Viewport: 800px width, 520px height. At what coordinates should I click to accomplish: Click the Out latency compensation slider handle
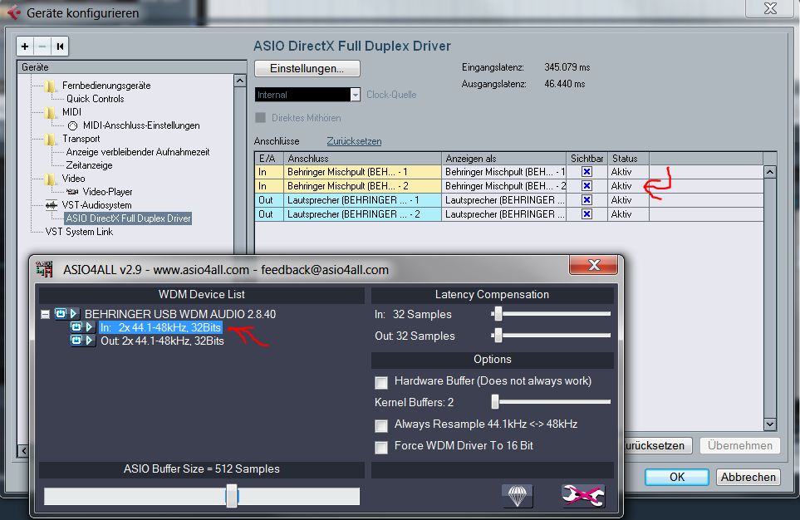tap(498, 336)
